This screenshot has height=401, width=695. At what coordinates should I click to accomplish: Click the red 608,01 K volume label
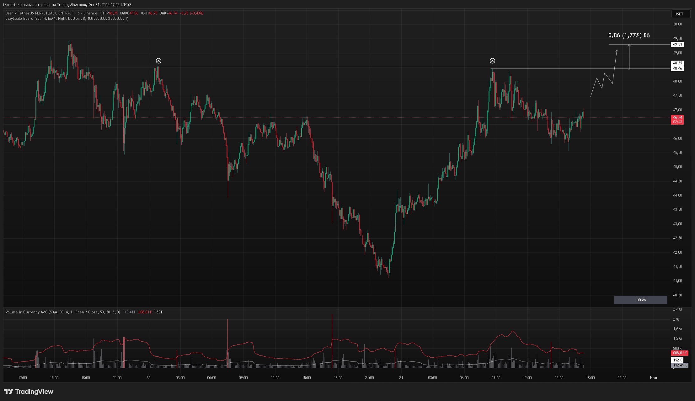679,353
